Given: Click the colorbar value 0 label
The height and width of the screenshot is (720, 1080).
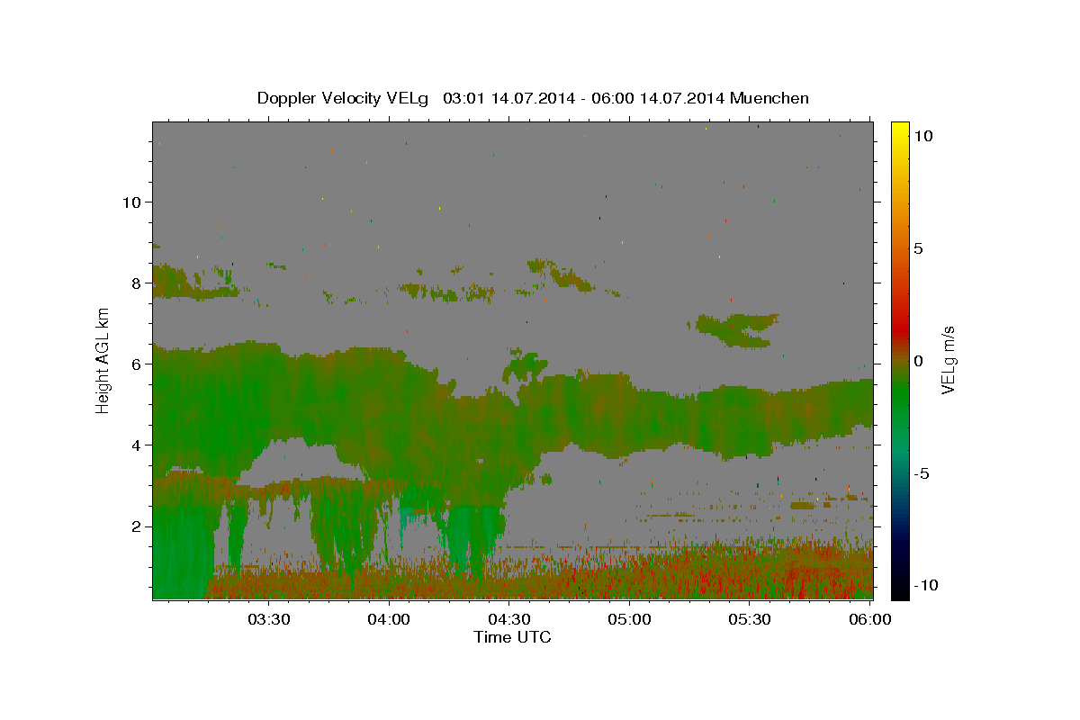Looking at the screenshot, I should tap(918, 361).
